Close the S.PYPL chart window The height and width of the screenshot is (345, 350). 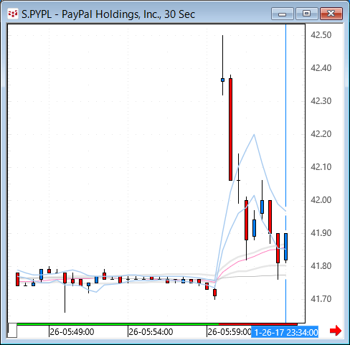pos(331,14)
